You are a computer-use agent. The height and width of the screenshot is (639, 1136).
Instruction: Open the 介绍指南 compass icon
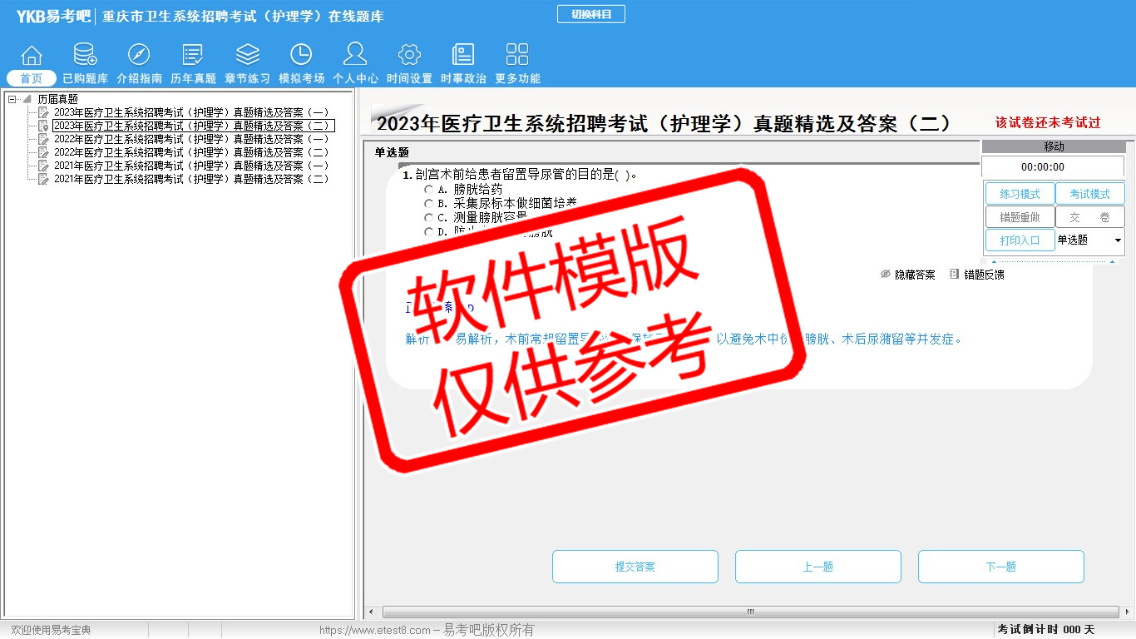click(x=139, y=56)
